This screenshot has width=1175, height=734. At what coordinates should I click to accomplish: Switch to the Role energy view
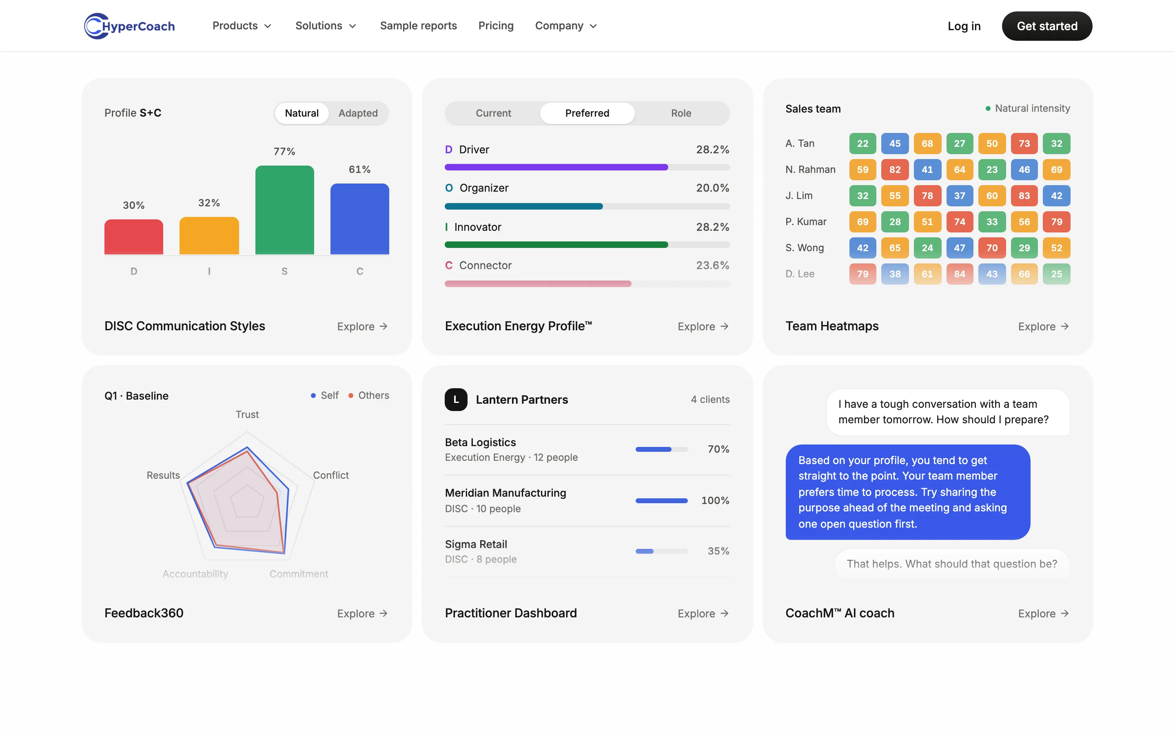pos(681,113)
